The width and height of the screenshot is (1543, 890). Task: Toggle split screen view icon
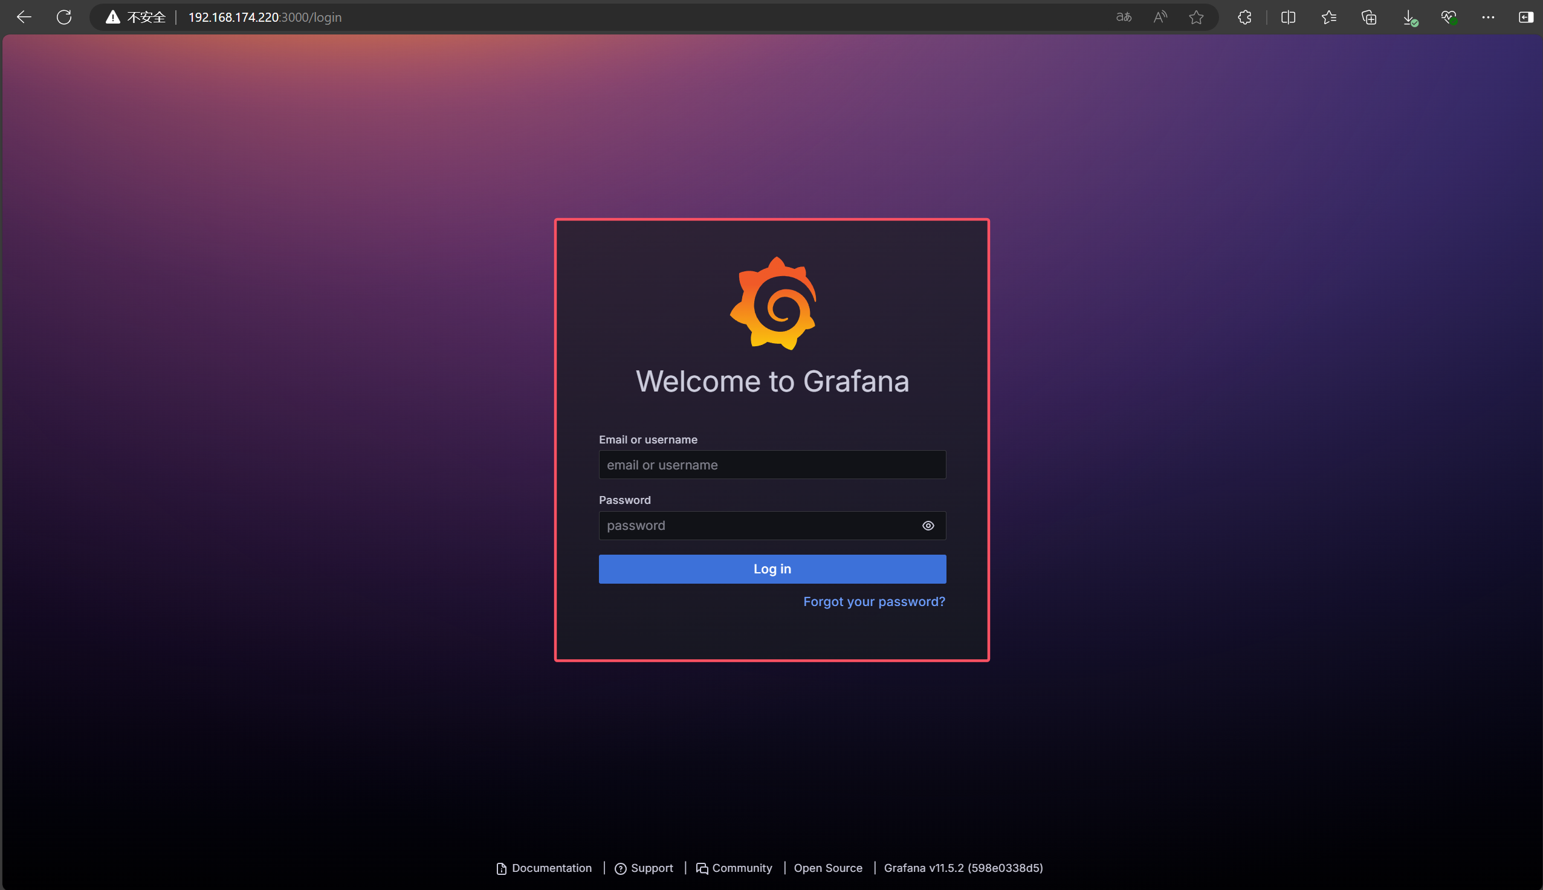pos(1288,17)
